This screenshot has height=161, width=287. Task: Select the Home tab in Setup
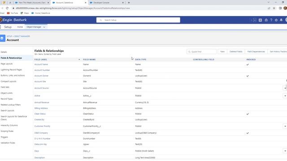pyautogui.click(x=20, y=27)
